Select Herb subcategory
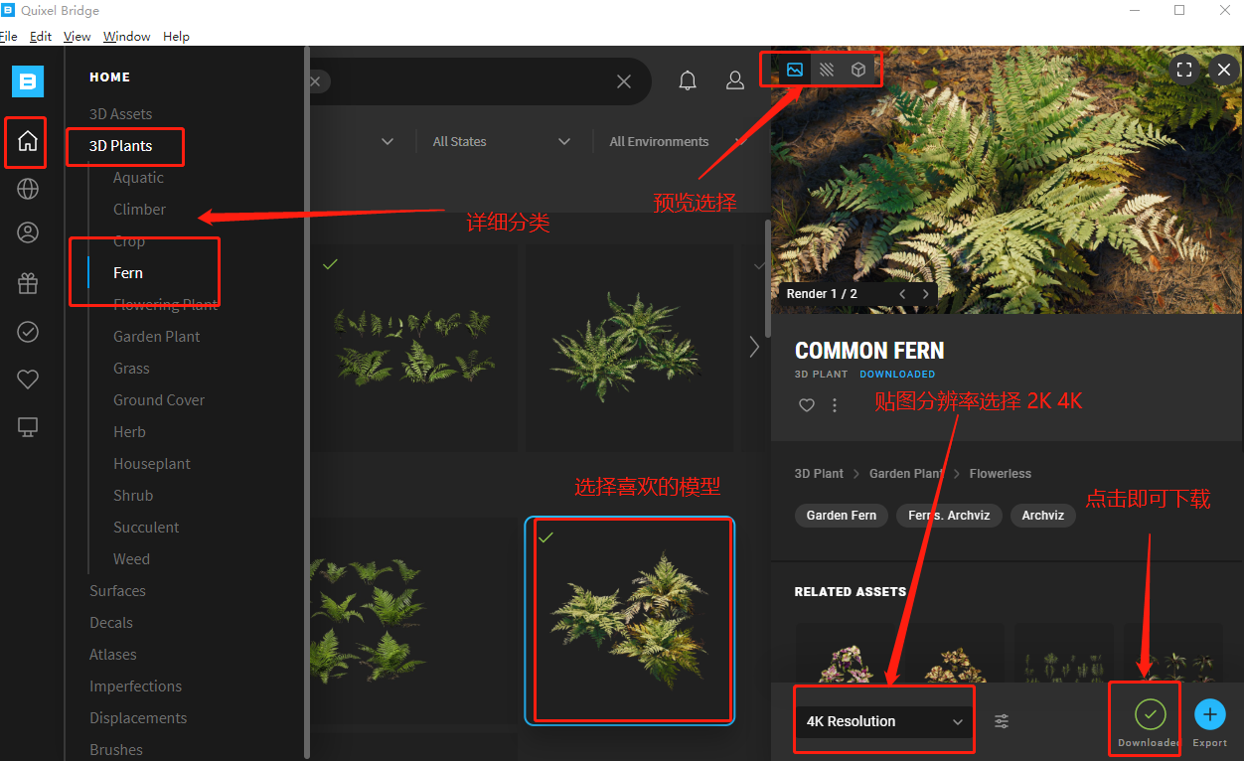The image size is (1244, 761). [129, 432]
